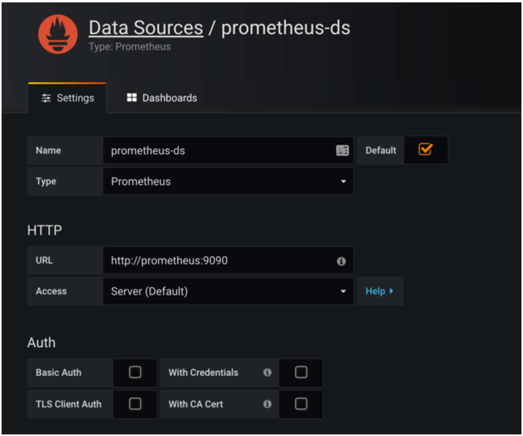Click the URL input field
The image size is (523, 436).
[228, 260]
